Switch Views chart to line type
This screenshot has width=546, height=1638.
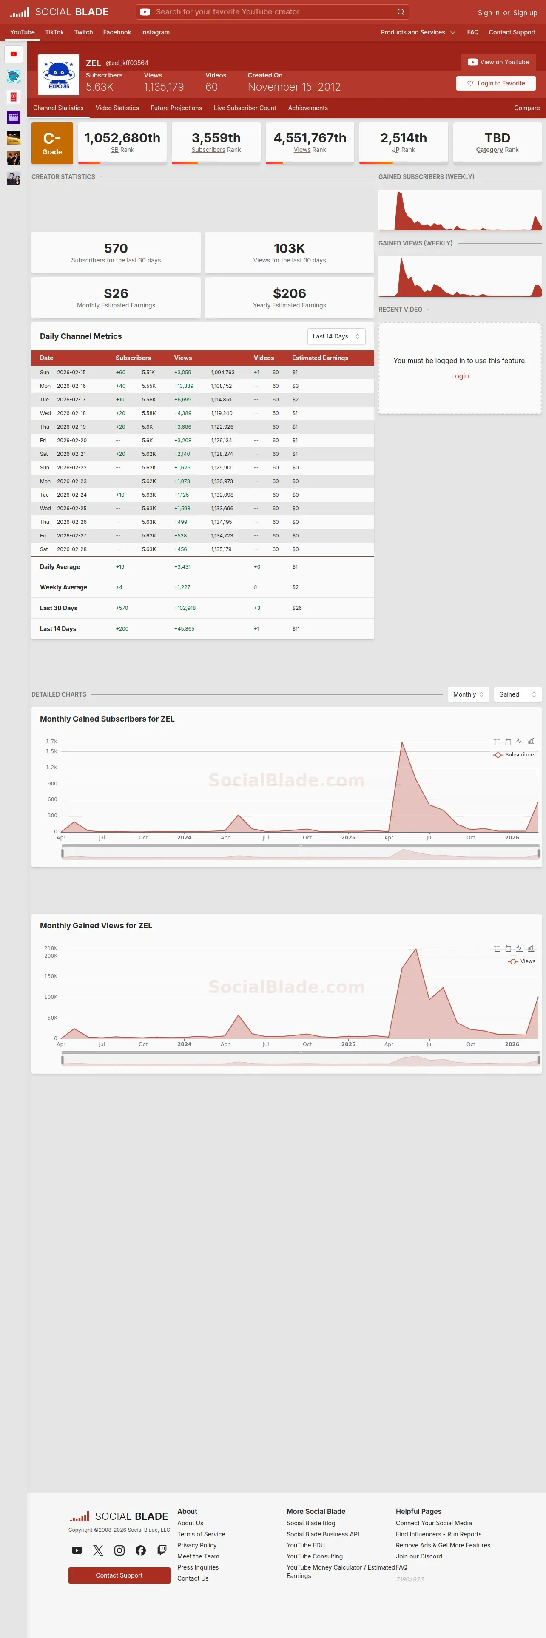pyautogui.click(x=519, y=948)
